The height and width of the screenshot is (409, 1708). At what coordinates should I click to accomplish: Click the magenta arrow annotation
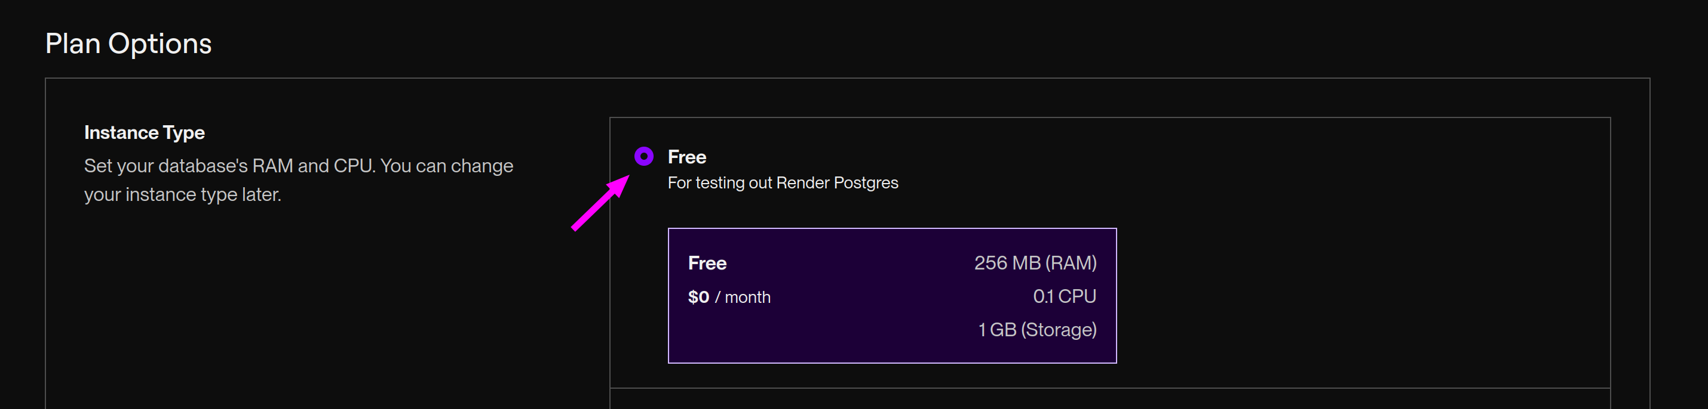(x=601, y=203)
